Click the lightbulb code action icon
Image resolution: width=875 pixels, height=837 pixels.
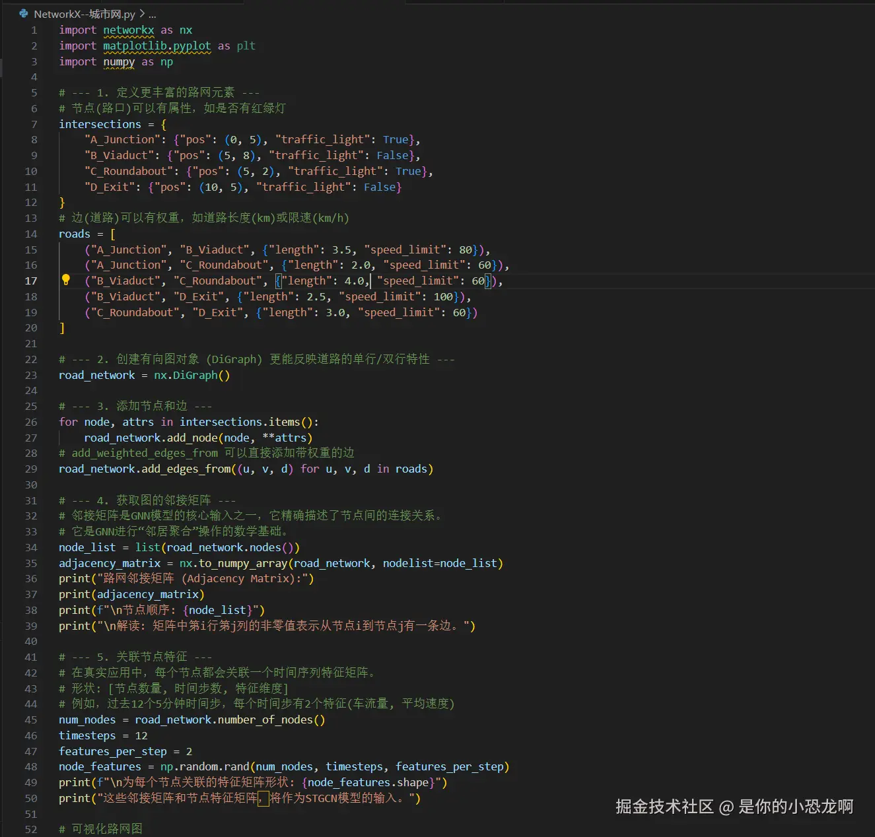pos(65,280)
